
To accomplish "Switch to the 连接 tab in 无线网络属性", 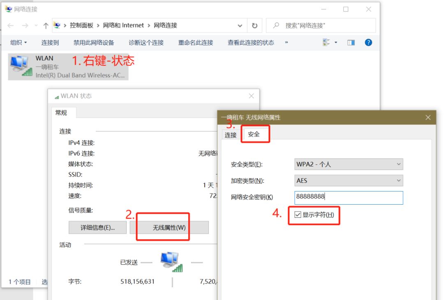I will tap(231, 135).
